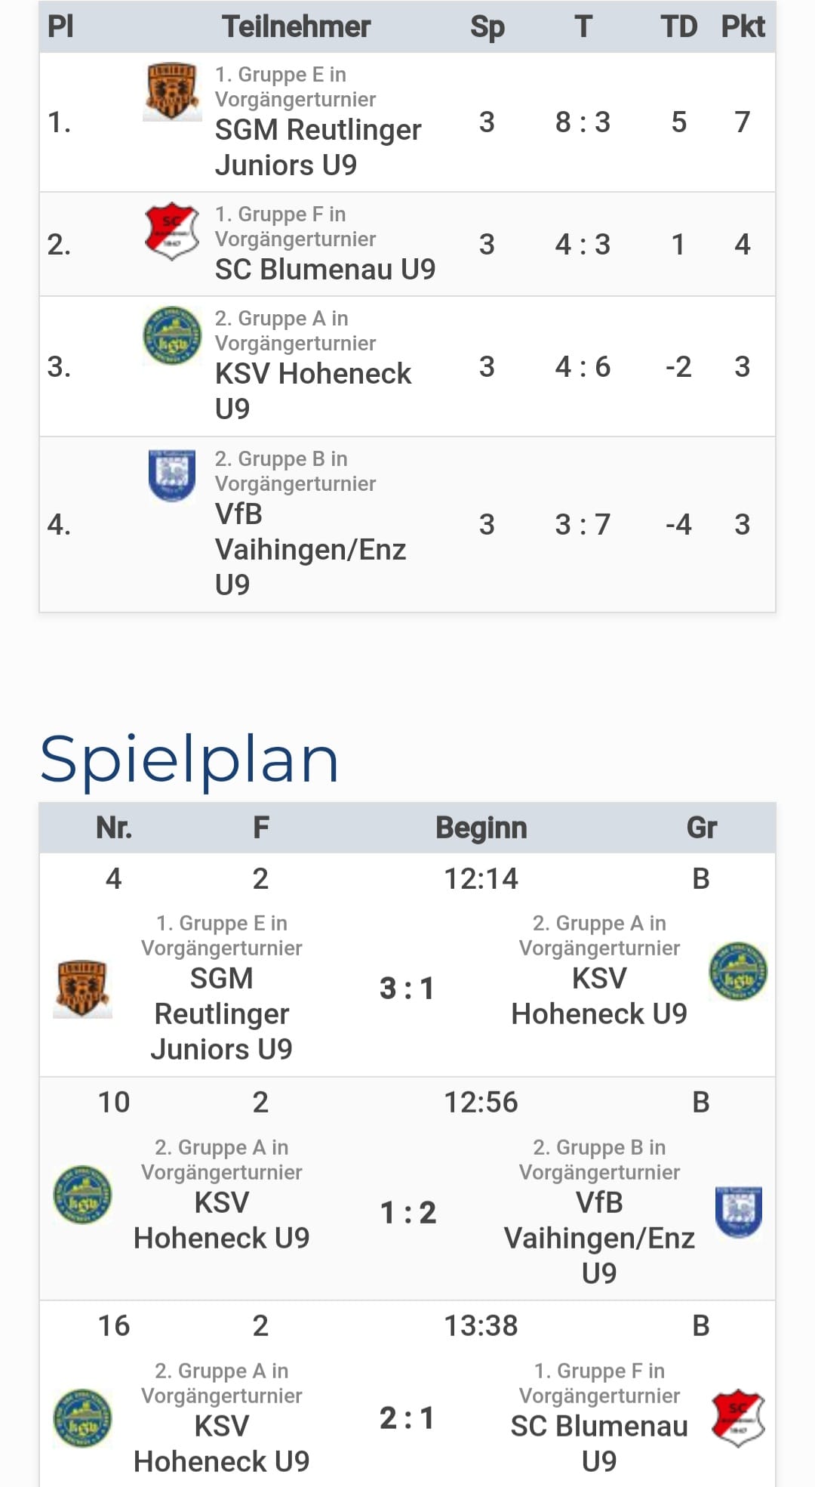Click the Teilnehmer column header
This screenshot has height=1487, width=815.
pos(296,27)
